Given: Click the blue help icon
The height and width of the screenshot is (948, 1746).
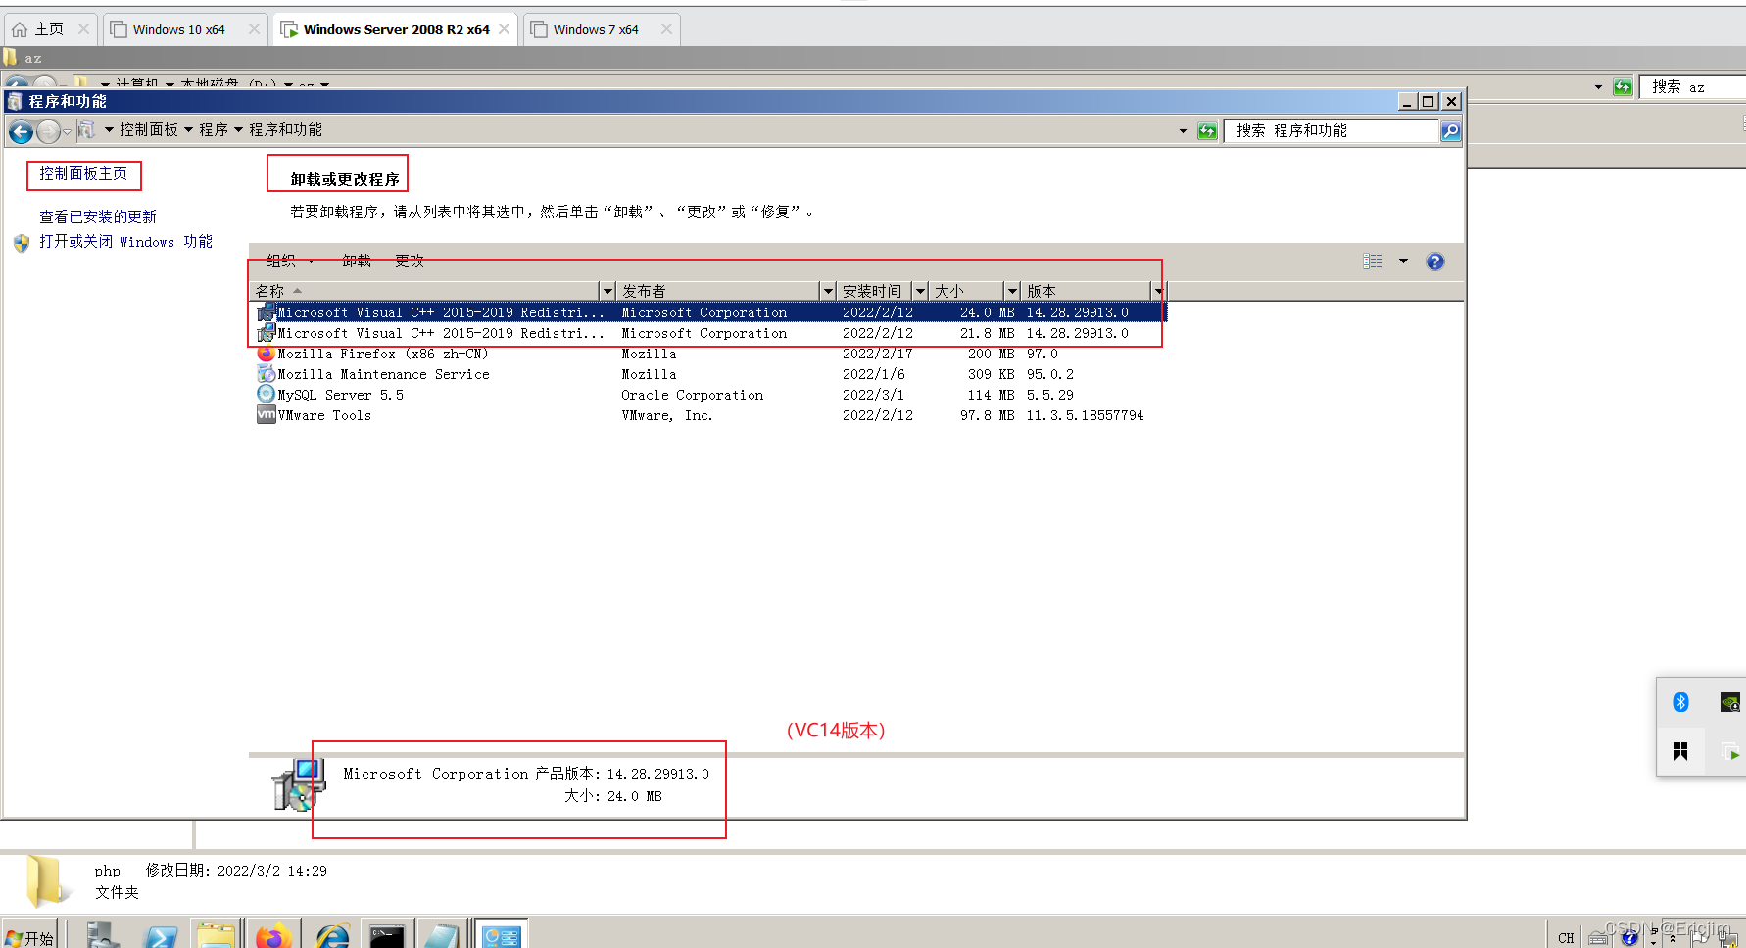Looking at the screenshot, I should click(x=1435, y=261).
